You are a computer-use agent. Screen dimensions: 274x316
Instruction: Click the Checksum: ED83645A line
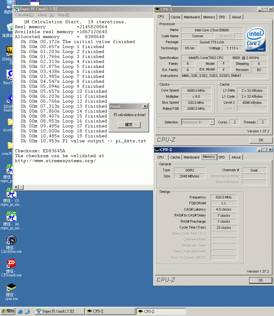pyautogui.click(x=40, y=151)
